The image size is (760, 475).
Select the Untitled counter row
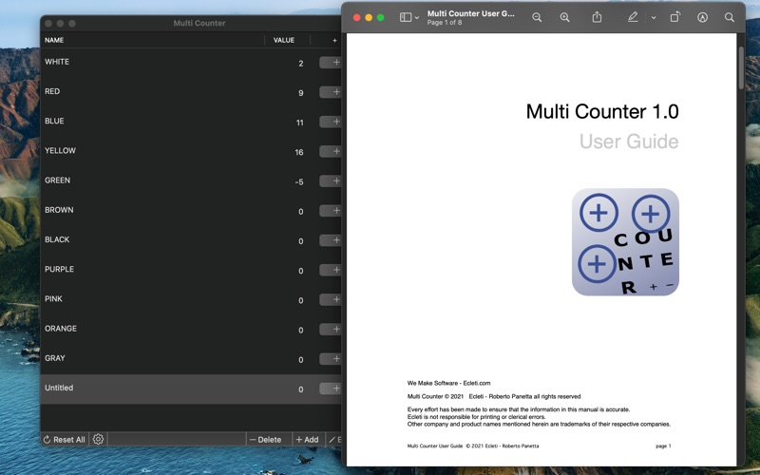[x=142, y=389]
